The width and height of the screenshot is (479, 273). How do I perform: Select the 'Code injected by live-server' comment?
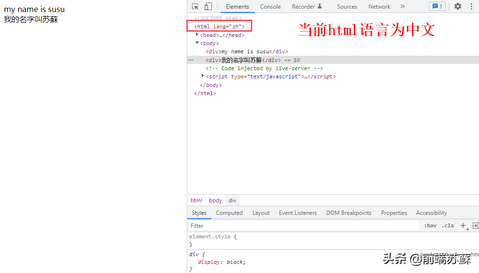coord(264,68)
